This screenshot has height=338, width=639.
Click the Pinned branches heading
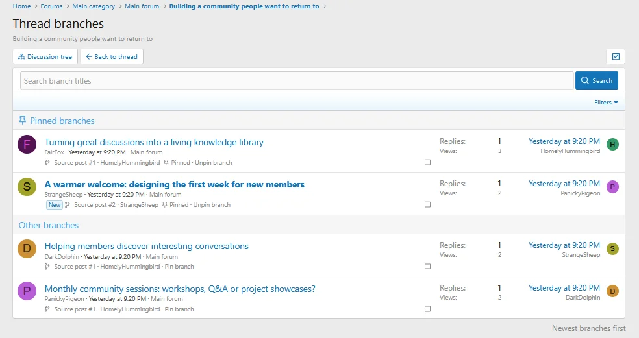tap(62, 121)
